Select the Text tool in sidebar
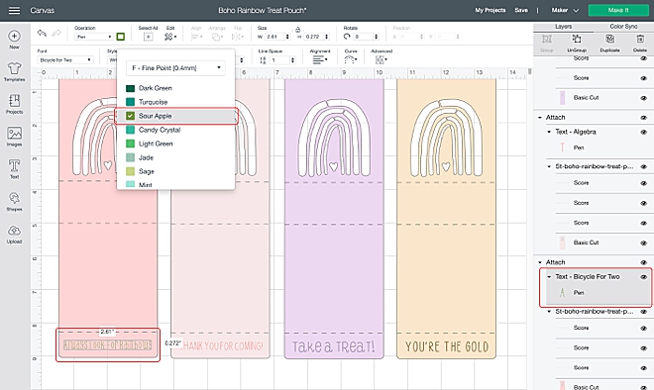 click(x=14, y=166)
